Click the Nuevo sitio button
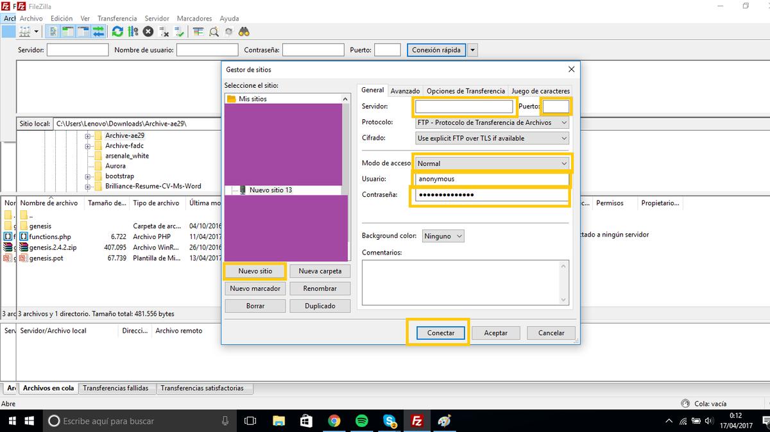 pyautogui.click(x=255, y=271)
